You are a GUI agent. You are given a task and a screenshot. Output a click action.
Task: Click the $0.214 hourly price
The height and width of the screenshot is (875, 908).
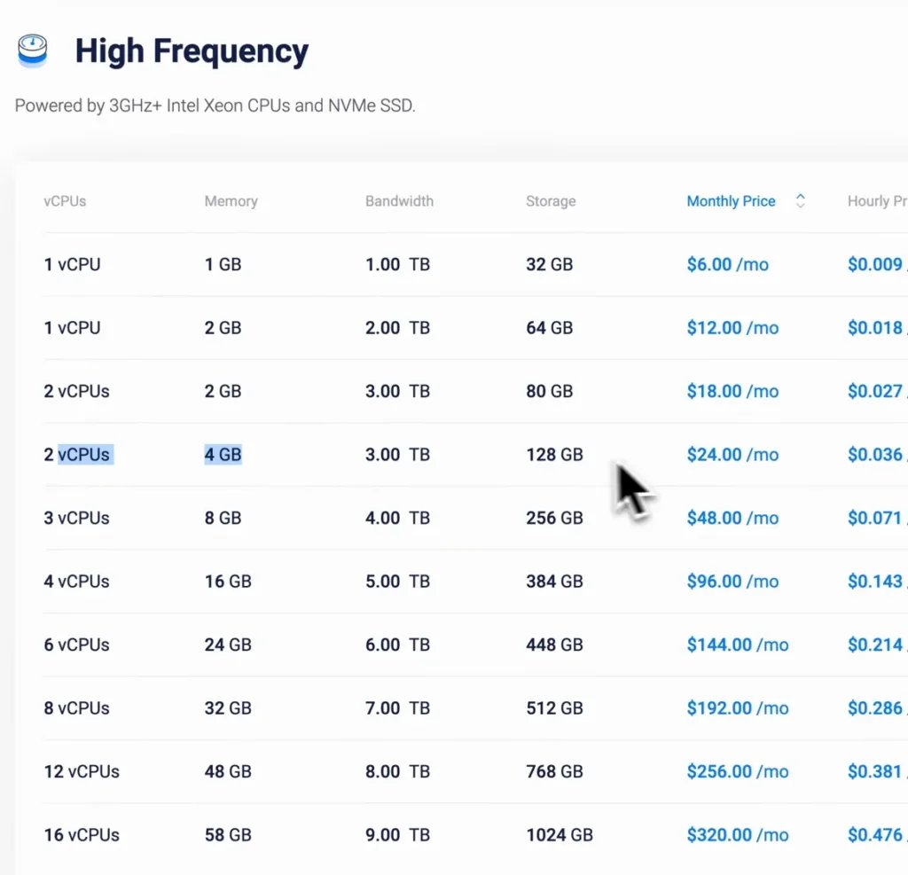pyautogui.click(x=875, y=645)
